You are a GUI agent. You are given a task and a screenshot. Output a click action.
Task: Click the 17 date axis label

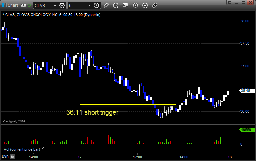click(x=80, y=157)
